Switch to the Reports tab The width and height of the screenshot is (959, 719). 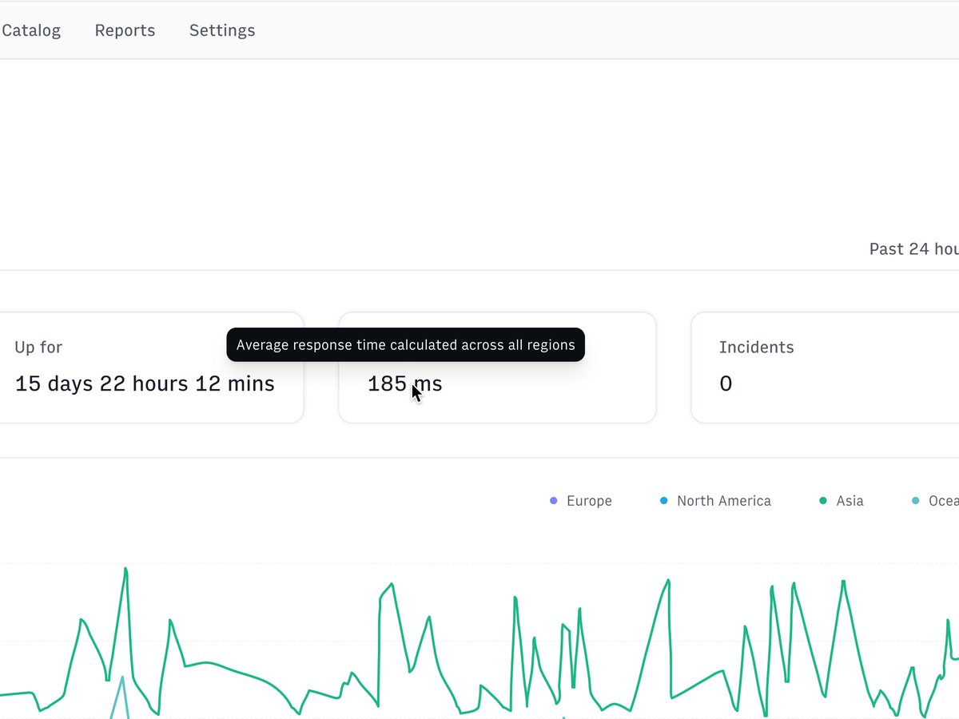[x=125, y=30]
